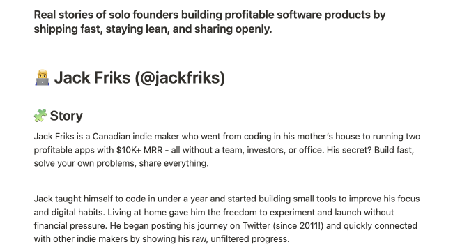This screenshot has height=251, width=453.
Task: Click the paragraph beginning "Jack Friks is a Canadian"
Action: (227, 150)
